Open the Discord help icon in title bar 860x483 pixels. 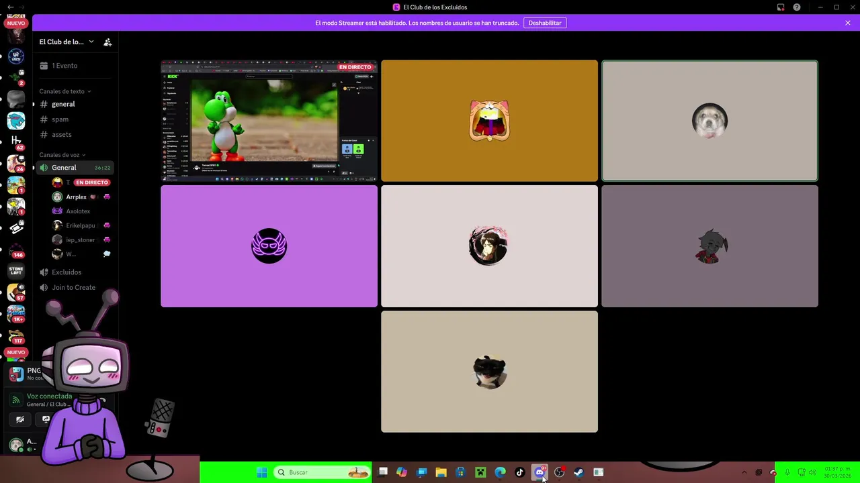(797, 7)
